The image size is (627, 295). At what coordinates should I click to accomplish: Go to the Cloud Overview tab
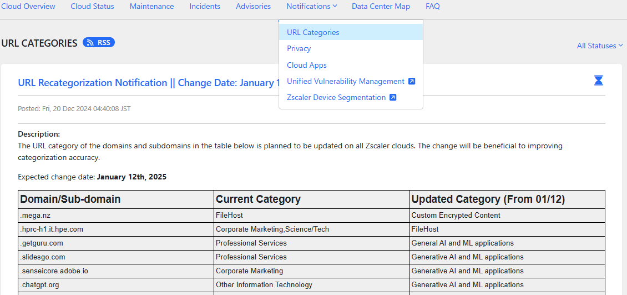click(x=28, y=7)
